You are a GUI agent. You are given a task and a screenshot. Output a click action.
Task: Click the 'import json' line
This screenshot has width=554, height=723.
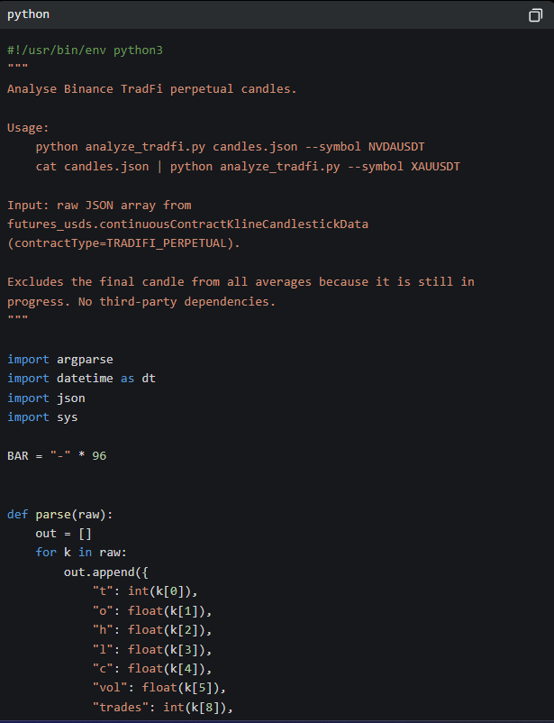(46, 398)
